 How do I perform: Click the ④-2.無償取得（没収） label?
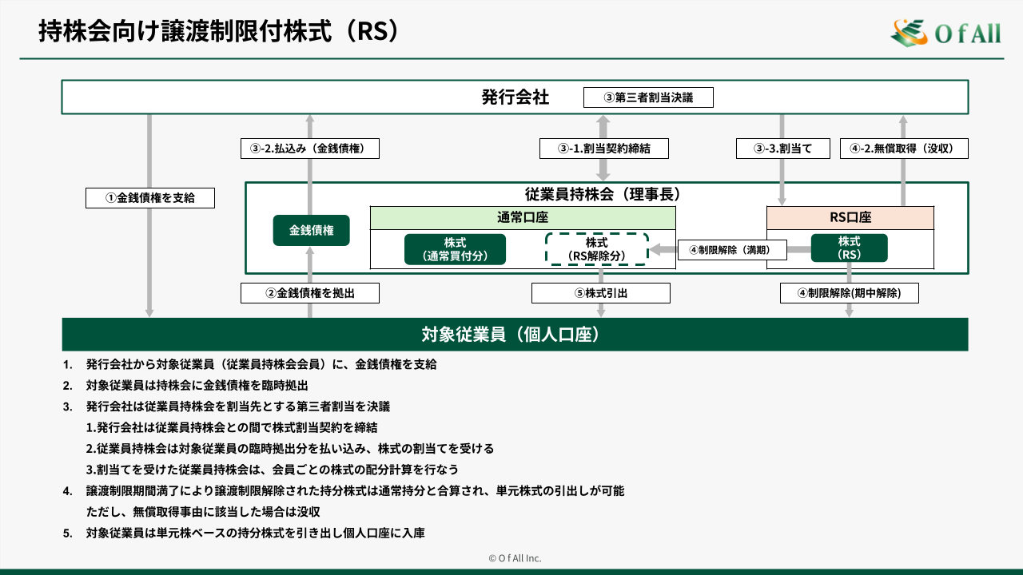pyautogui.click(x=904, y=149)
